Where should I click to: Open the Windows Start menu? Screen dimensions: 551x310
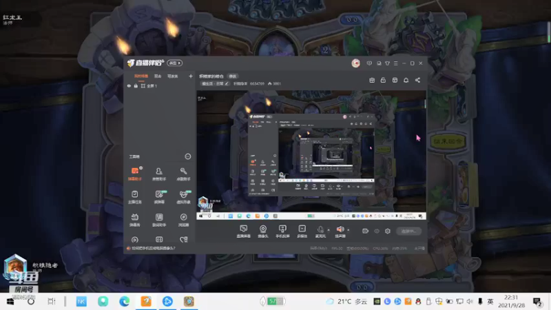[10, 302]
